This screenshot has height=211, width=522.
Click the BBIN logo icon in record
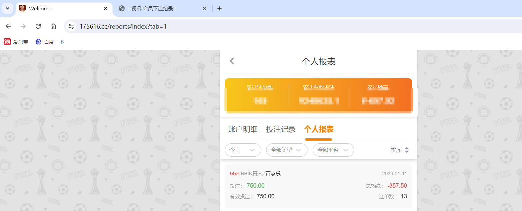coord(235,174)
